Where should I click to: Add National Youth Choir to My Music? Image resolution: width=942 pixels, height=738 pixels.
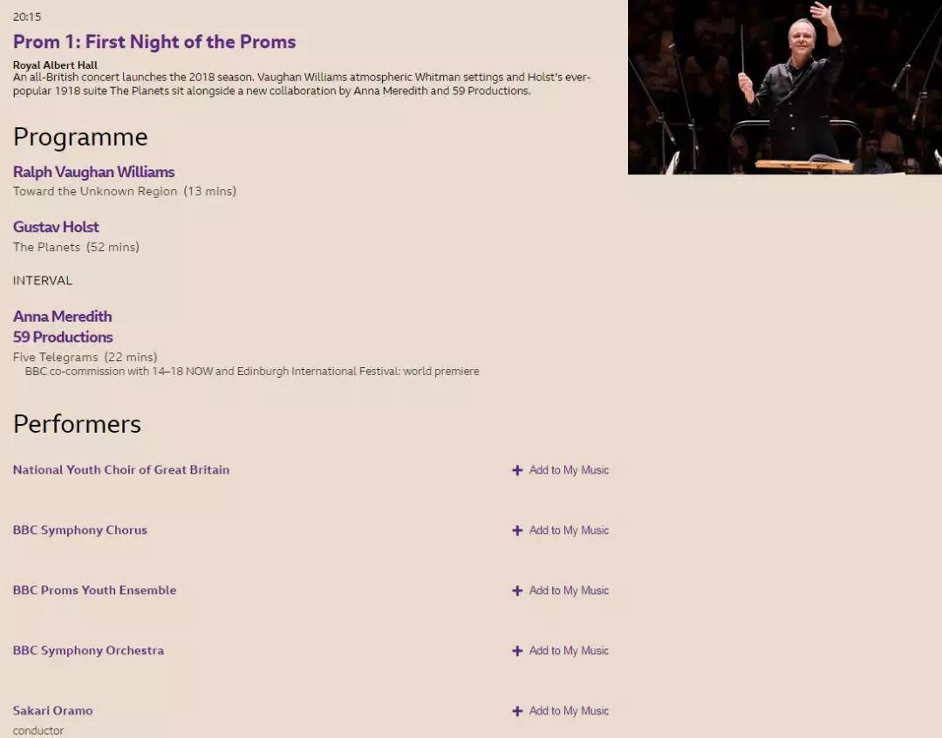click(x=567, y=470)
